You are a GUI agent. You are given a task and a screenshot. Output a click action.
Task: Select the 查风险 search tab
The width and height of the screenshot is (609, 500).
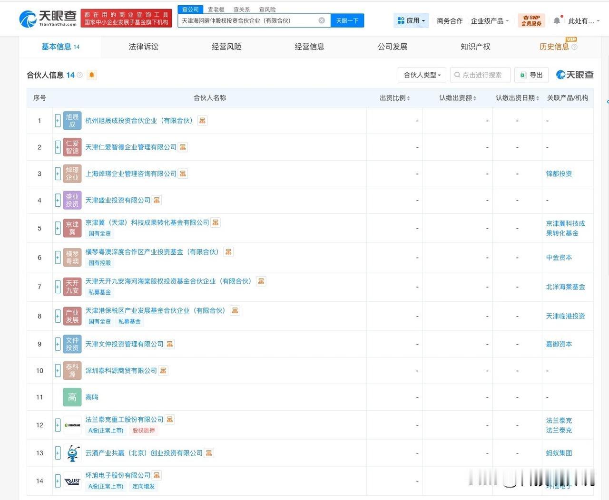pos(267,10)
